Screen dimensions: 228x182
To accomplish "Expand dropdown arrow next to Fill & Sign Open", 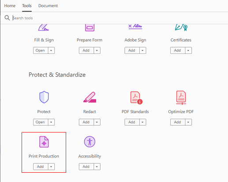I will click(x=51, y=50).
